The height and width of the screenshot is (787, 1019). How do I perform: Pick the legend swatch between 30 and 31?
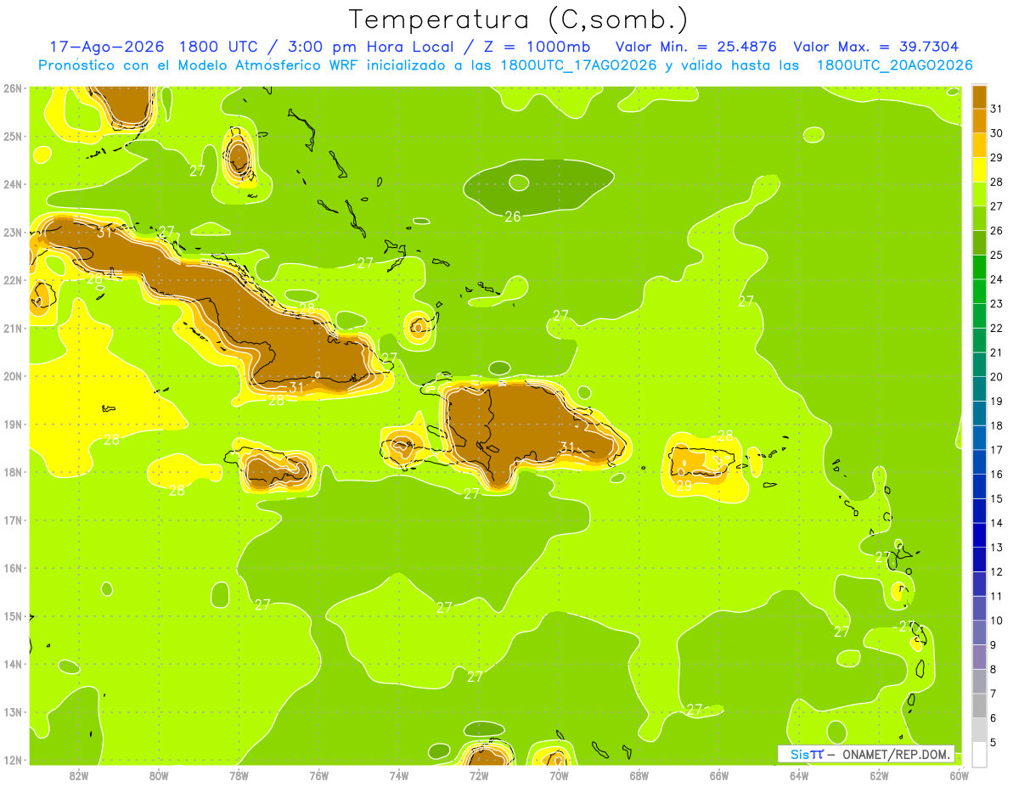(x=979, y=121)
